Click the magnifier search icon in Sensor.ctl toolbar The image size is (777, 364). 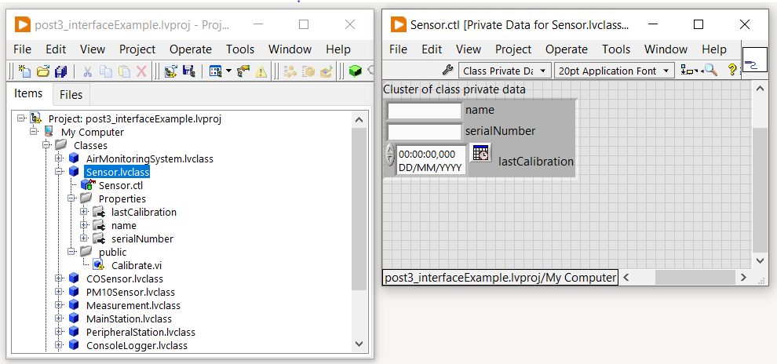[x=711, y=71]
